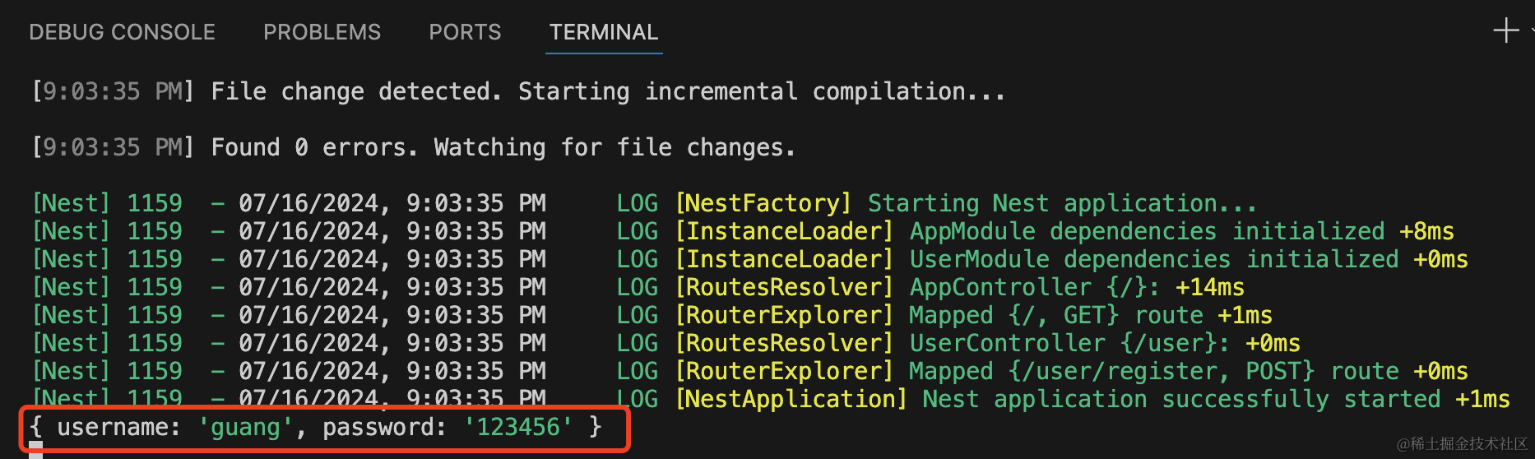Click the terminal cursor block at bottom
1535x459 pixels.
pyautogui.click(x=36, y=450)
